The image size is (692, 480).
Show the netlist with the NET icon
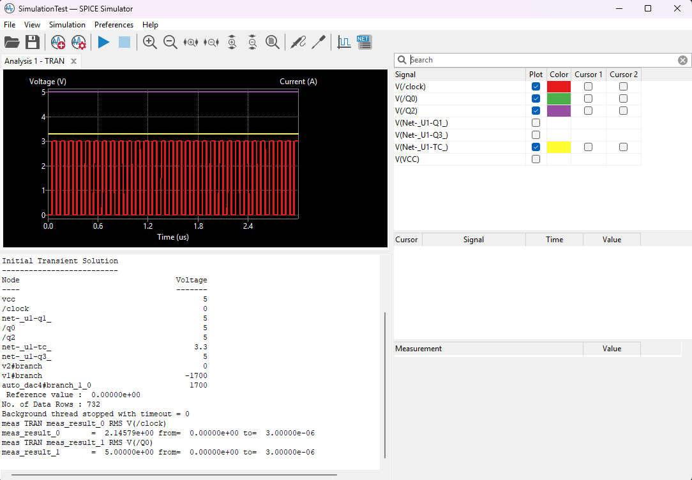364,42
